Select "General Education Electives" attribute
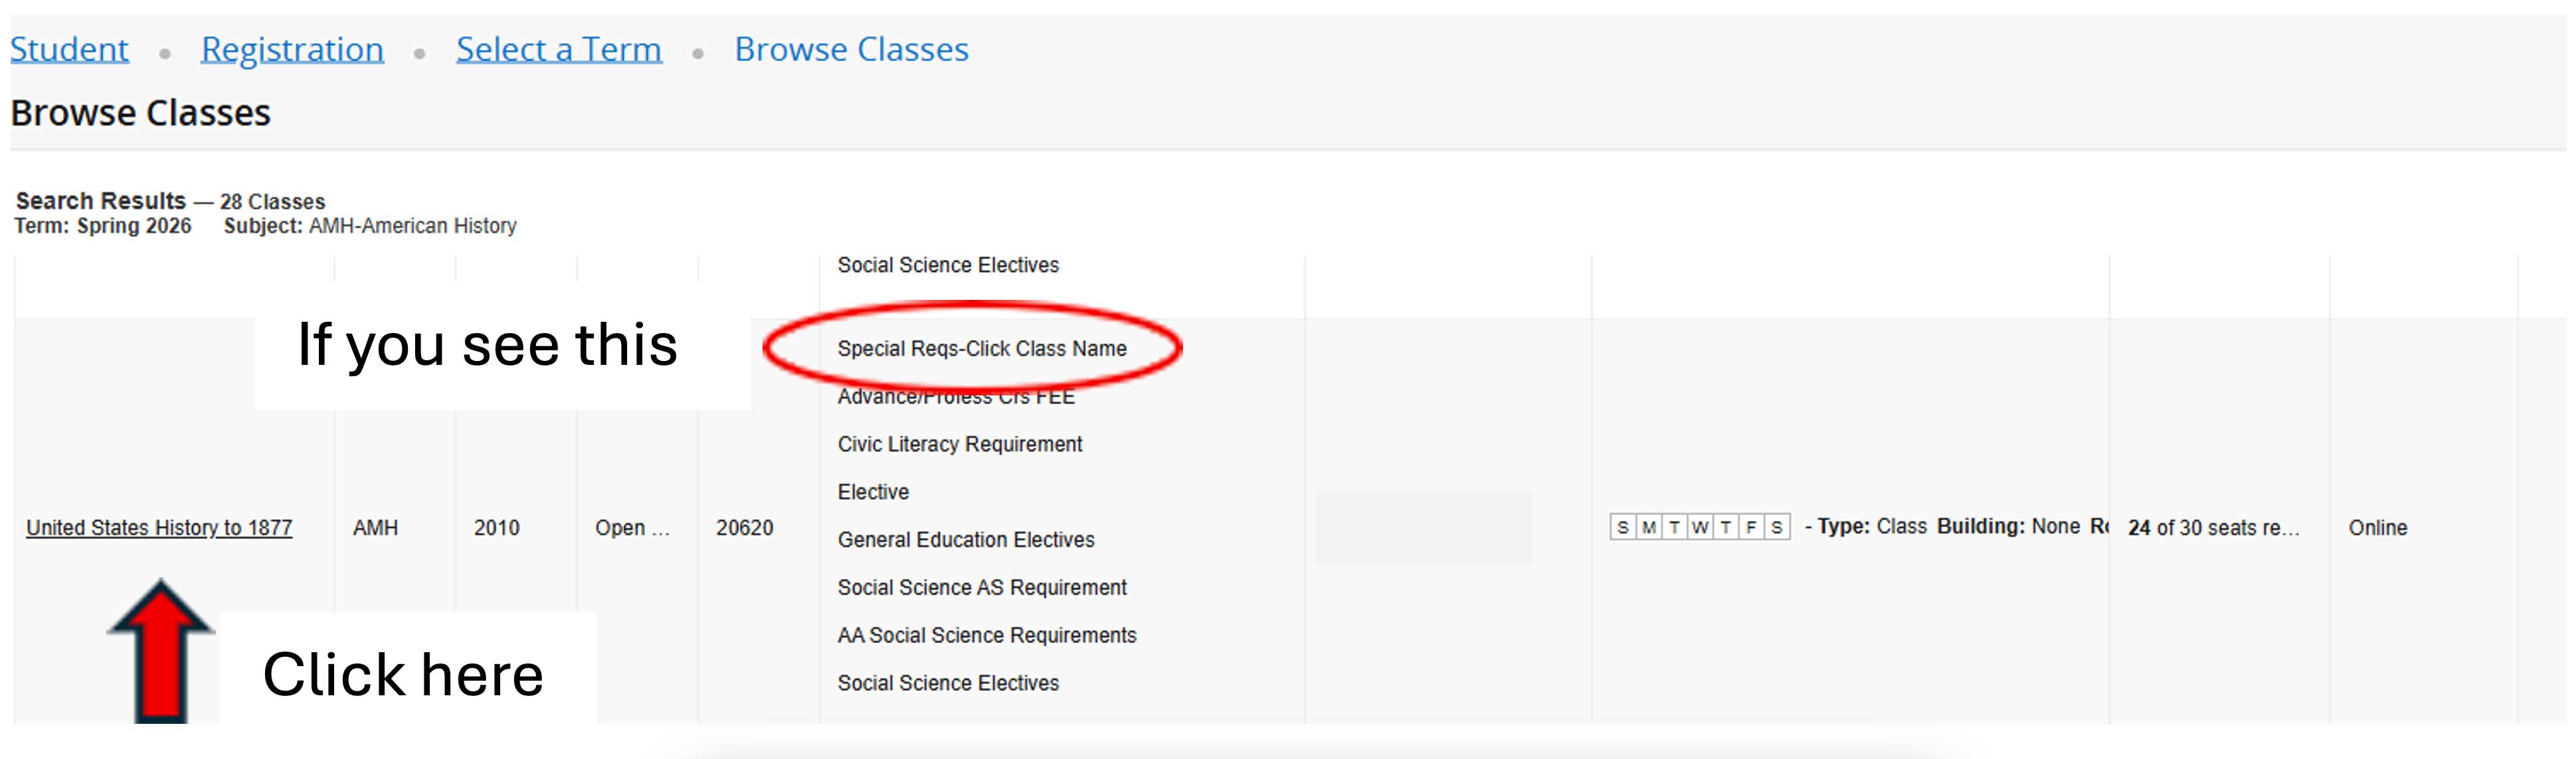This screenshot has width=2576, height=759. (965, 539)
